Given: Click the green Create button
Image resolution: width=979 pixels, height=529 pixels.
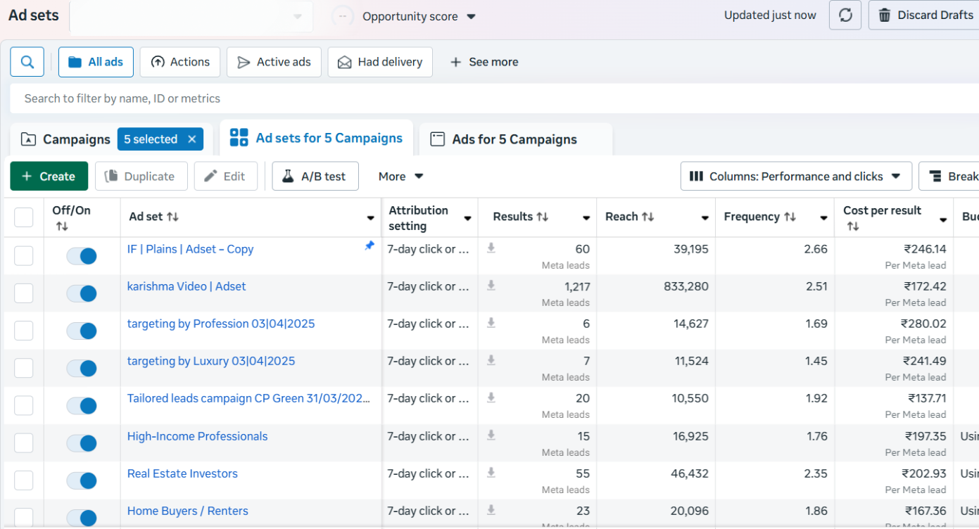Looking at the screenshot, I should pyautogui.click(x=49, y=176).
